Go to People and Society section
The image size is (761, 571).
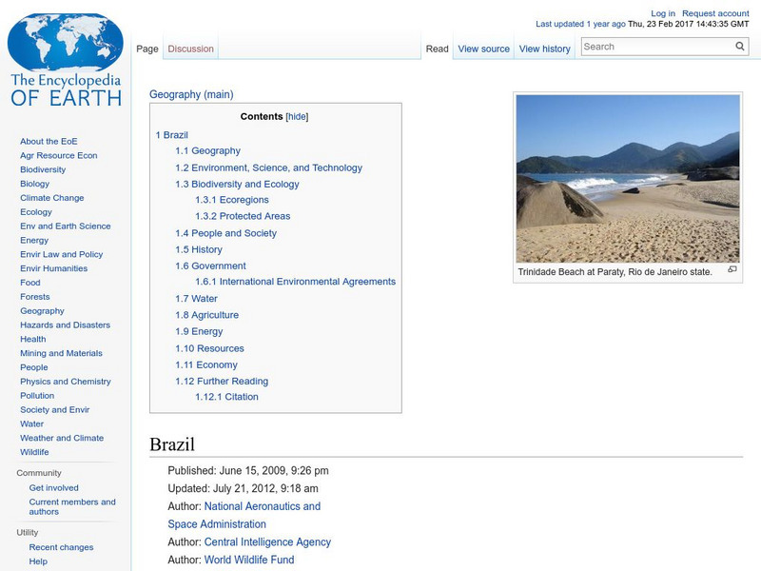[x=226, y=233]
